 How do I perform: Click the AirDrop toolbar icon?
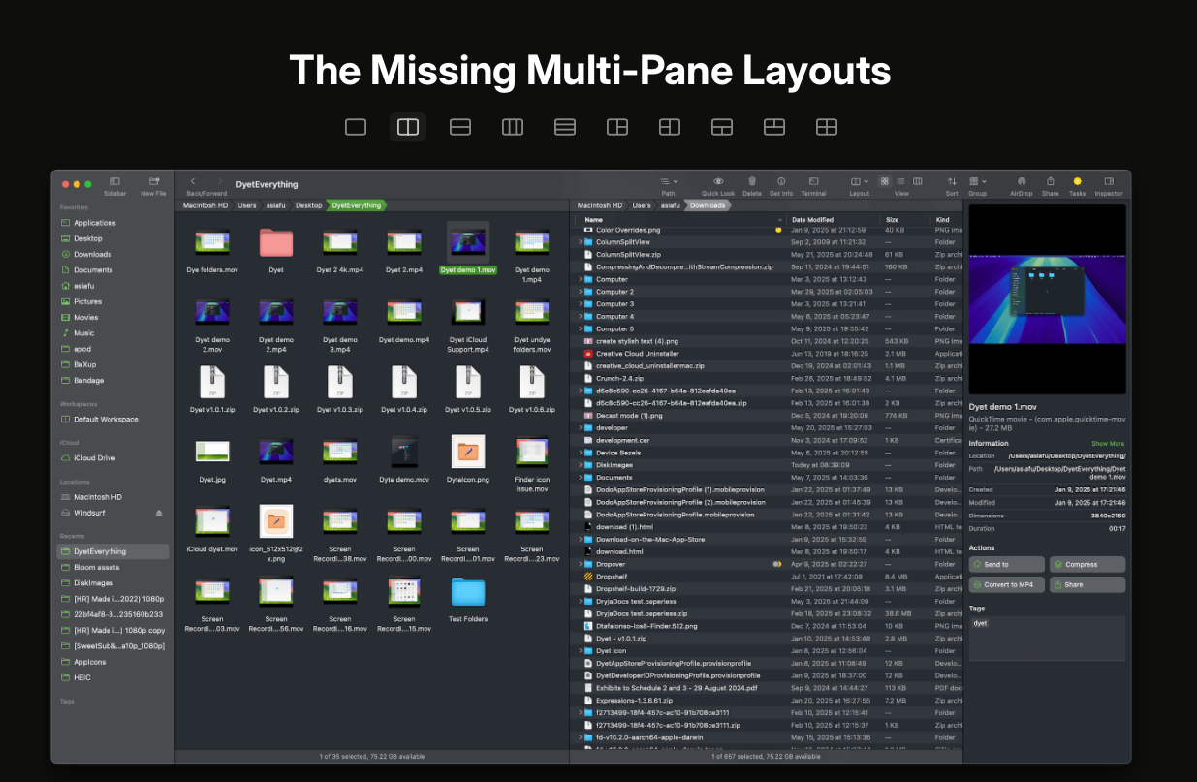[x=1021, y=181]
